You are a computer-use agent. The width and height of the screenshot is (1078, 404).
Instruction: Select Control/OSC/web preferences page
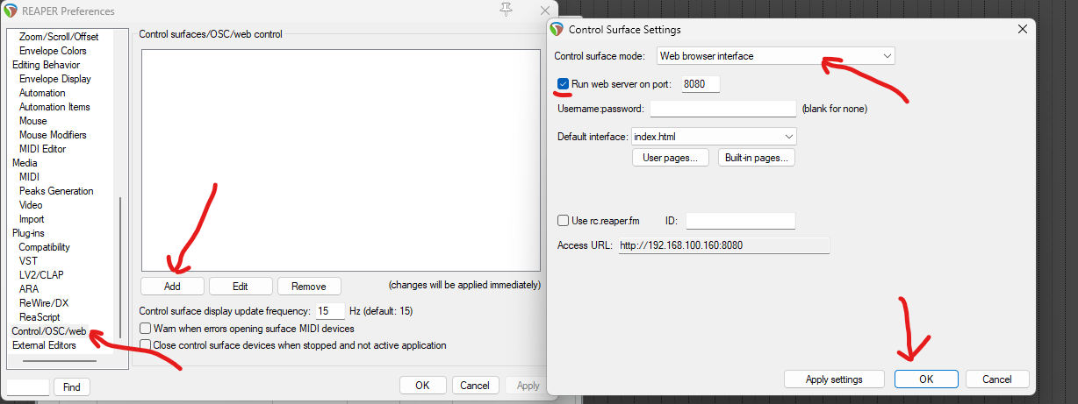point(49,331)
